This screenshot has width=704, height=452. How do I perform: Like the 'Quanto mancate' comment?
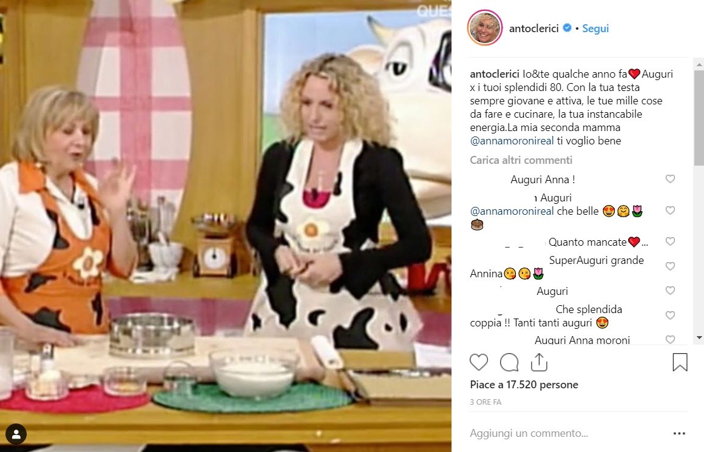click(670, 241)
